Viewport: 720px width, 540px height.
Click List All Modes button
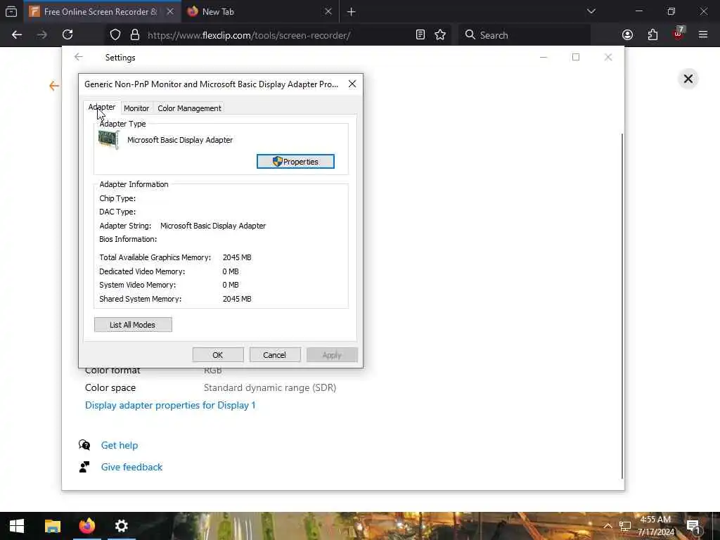[133, 325]
